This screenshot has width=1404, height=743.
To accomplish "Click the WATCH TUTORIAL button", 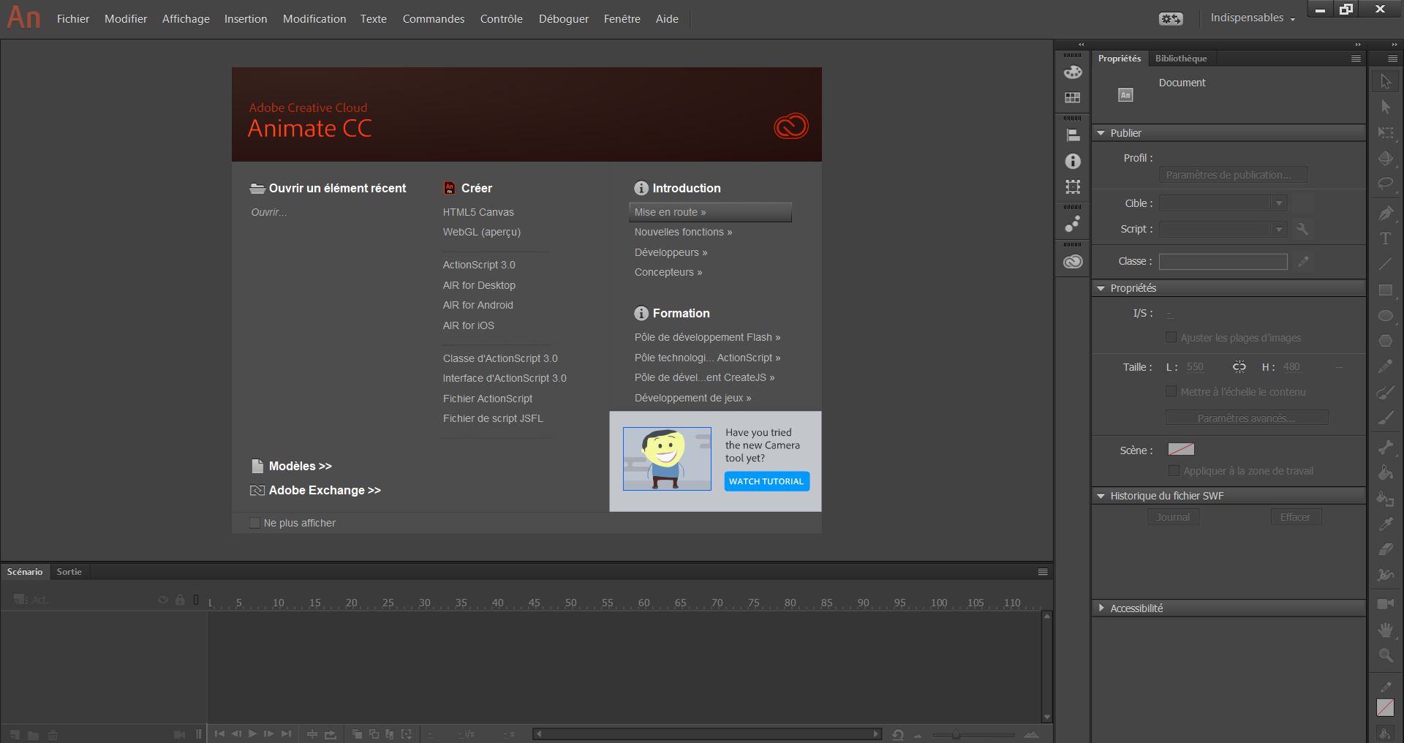I will coord(766,481).
